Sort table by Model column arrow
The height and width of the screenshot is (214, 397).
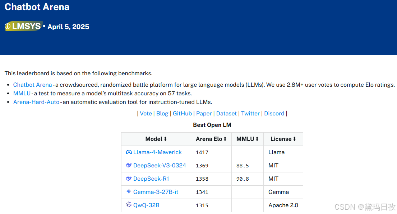pos(165,139)
